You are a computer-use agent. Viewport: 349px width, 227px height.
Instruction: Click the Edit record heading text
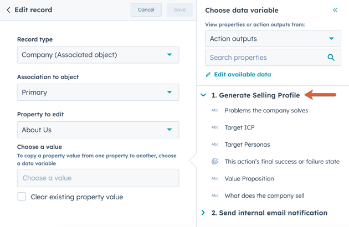point(33,10)
